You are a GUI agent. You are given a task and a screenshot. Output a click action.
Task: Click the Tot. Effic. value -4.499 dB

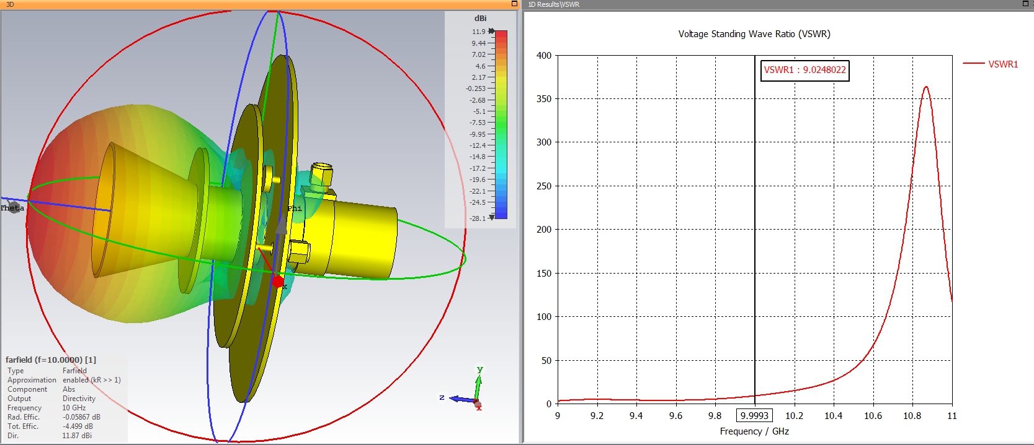tap(78, 426)
